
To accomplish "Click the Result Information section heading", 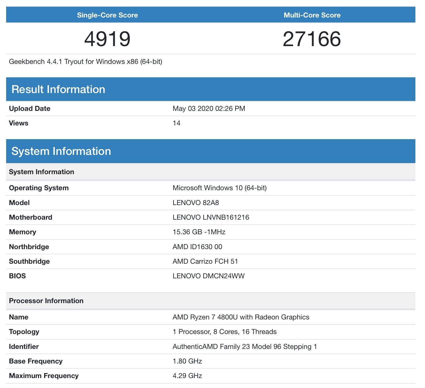I will tap(58, 89).
